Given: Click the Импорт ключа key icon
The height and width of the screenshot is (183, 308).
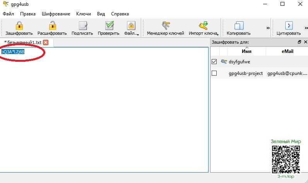Looking at the screenshot, I should pyautogui.click(x=203, y=26).
